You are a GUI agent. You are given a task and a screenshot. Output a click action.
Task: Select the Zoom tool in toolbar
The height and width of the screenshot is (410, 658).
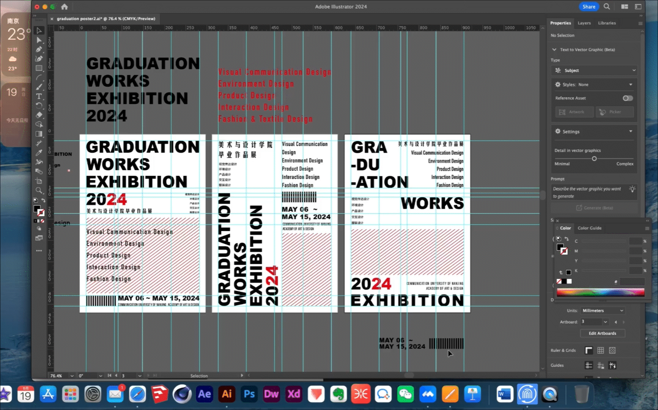click(39, 190)
